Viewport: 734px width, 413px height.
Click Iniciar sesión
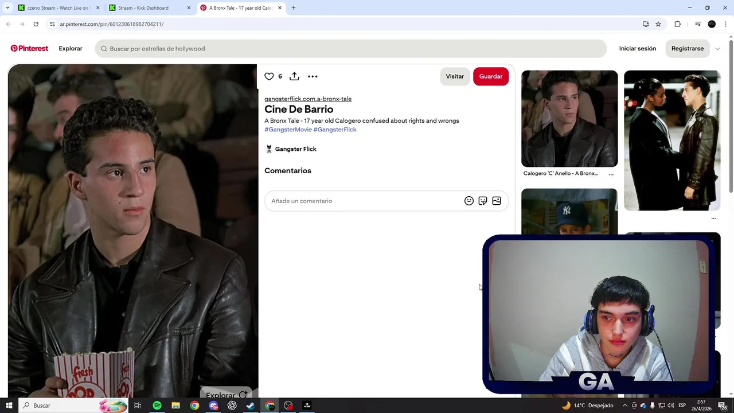(638, 49)
